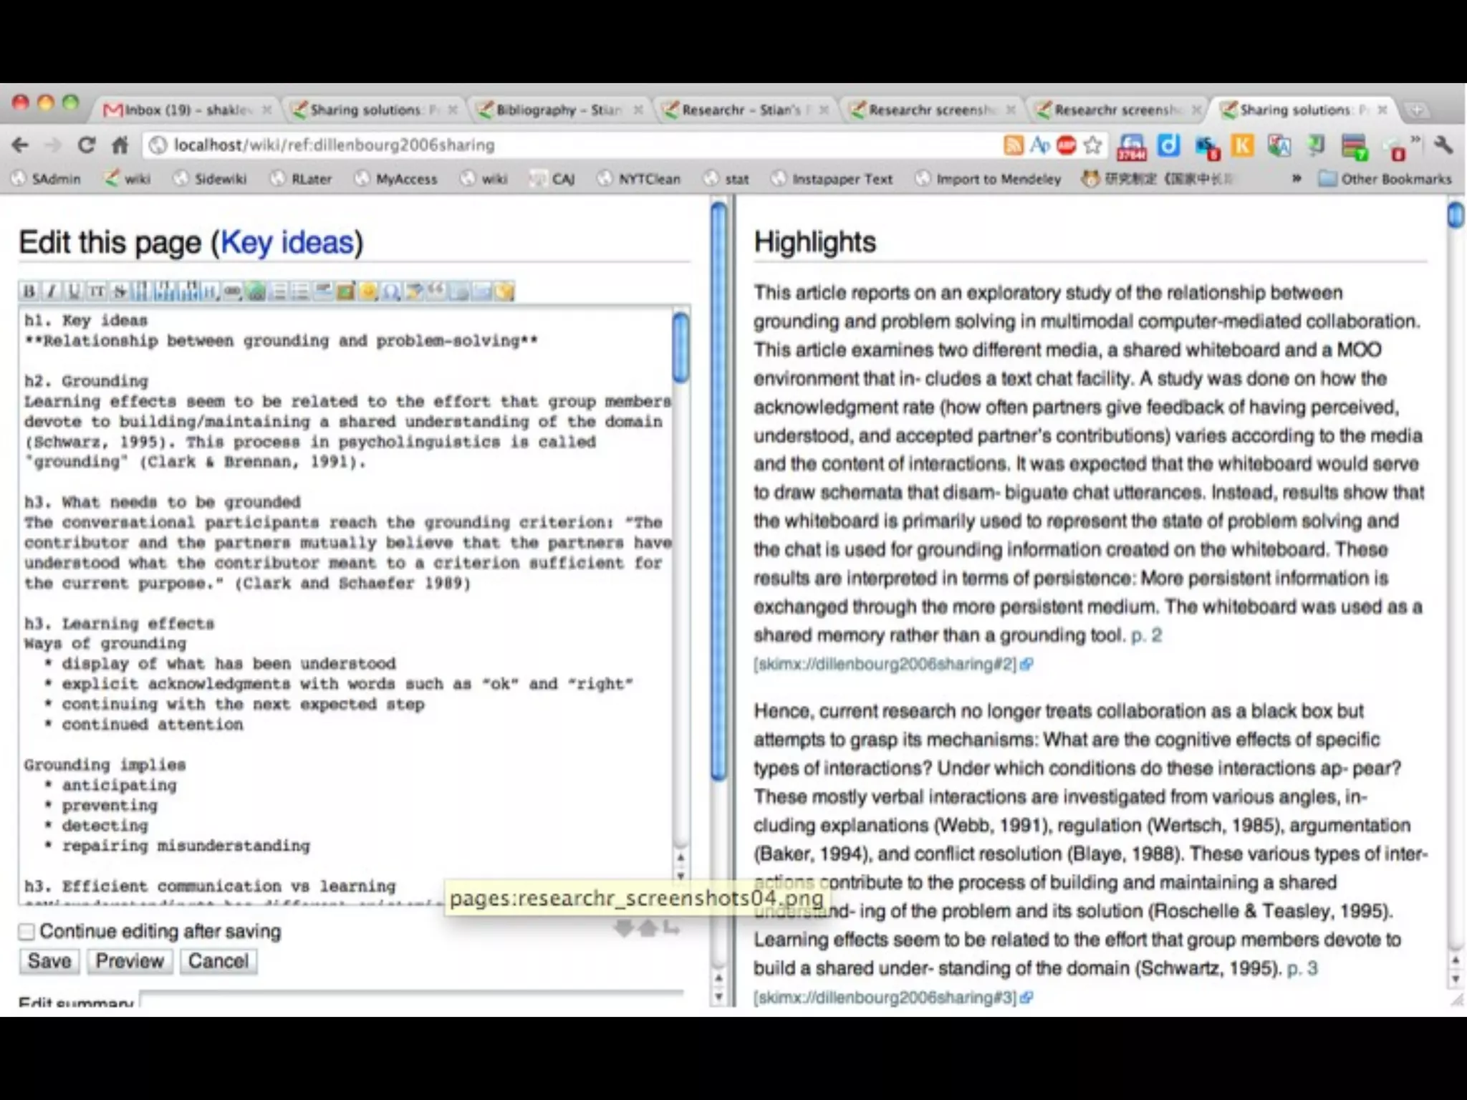The image size is (1467, 1100).
Task: Expand the bookmarks bar overflow chevron
Action: click(1297, 179)
